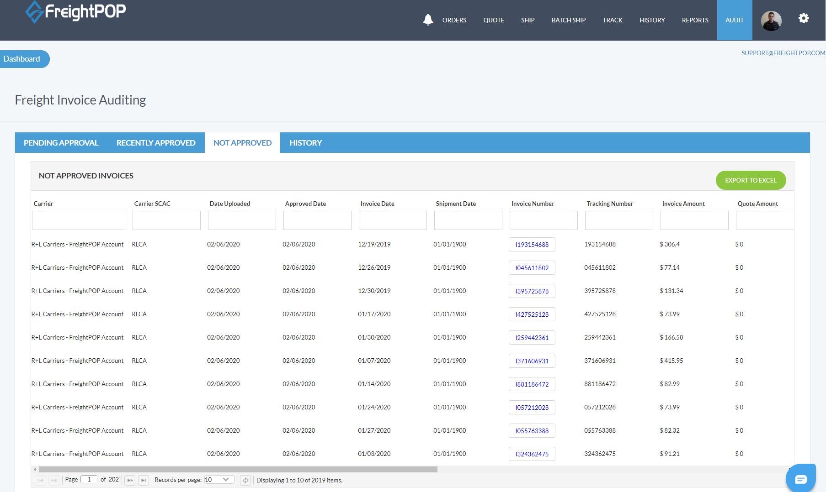Screen dimensions: 826x492
Task: Switch to the HISTORY tab in auditing
Action: (x=305, y=143)
